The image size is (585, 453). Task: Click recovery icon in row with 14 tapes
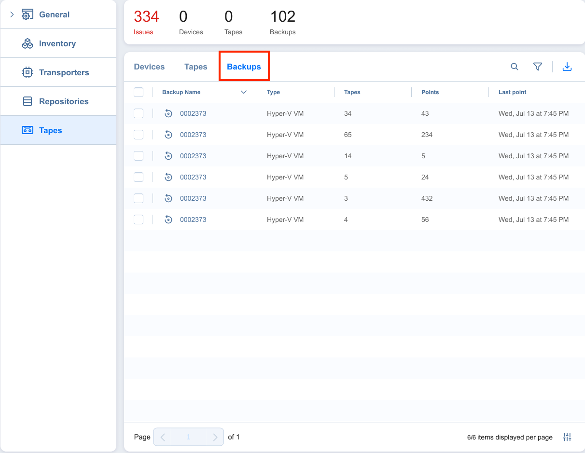pos(168,156)
